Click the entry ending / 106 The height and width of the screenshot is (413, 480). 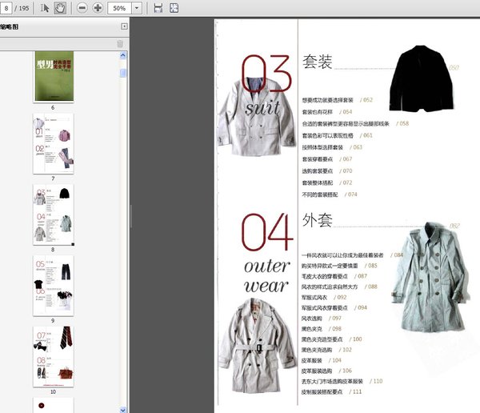(326, 371)
